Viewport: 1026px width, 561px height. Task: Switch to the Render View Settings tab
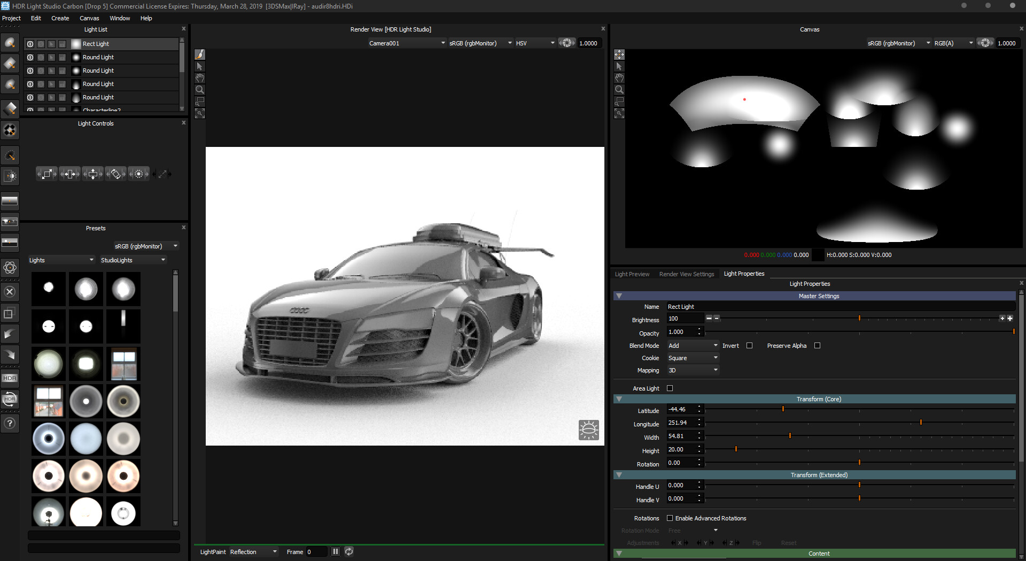pyautogui.click(x=687, y=274)
